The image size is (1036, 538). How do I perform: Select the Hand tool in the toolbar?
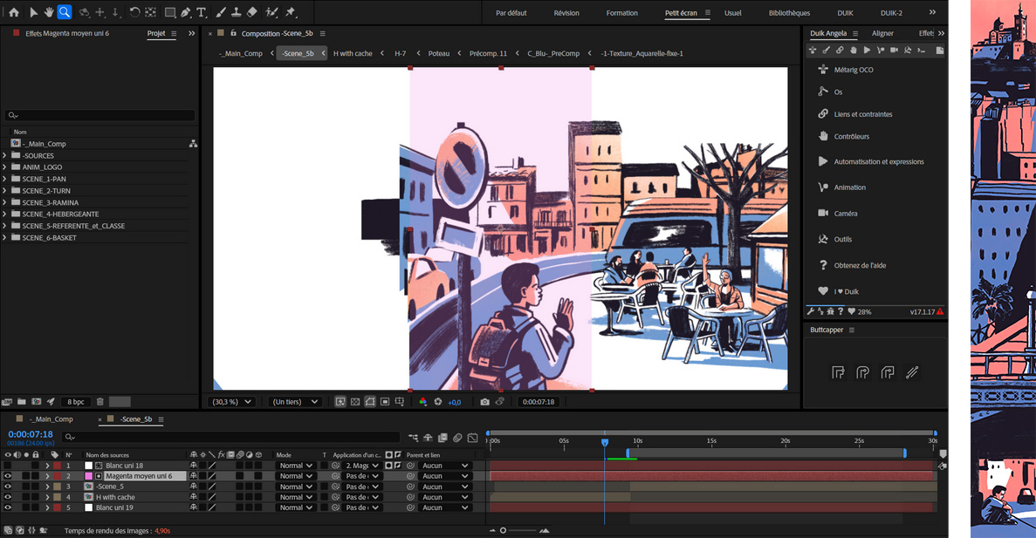(x=49, y=12)
